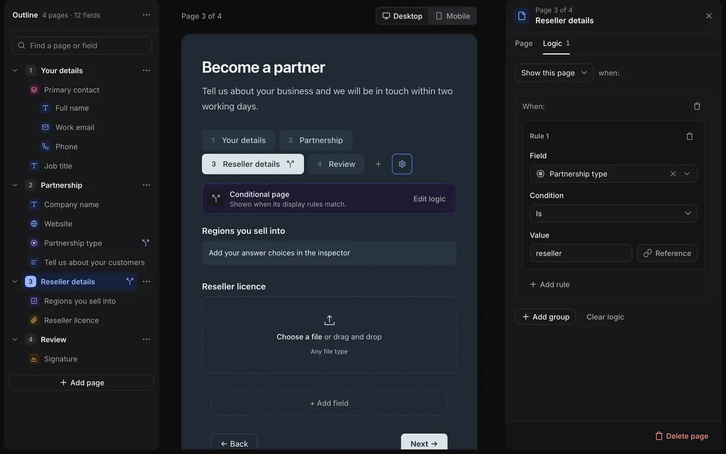Open the Show this page dropdown
Image resolution: width=726 pixels, height=454 pixels.
pyautogui.click(x=554, y=73)
